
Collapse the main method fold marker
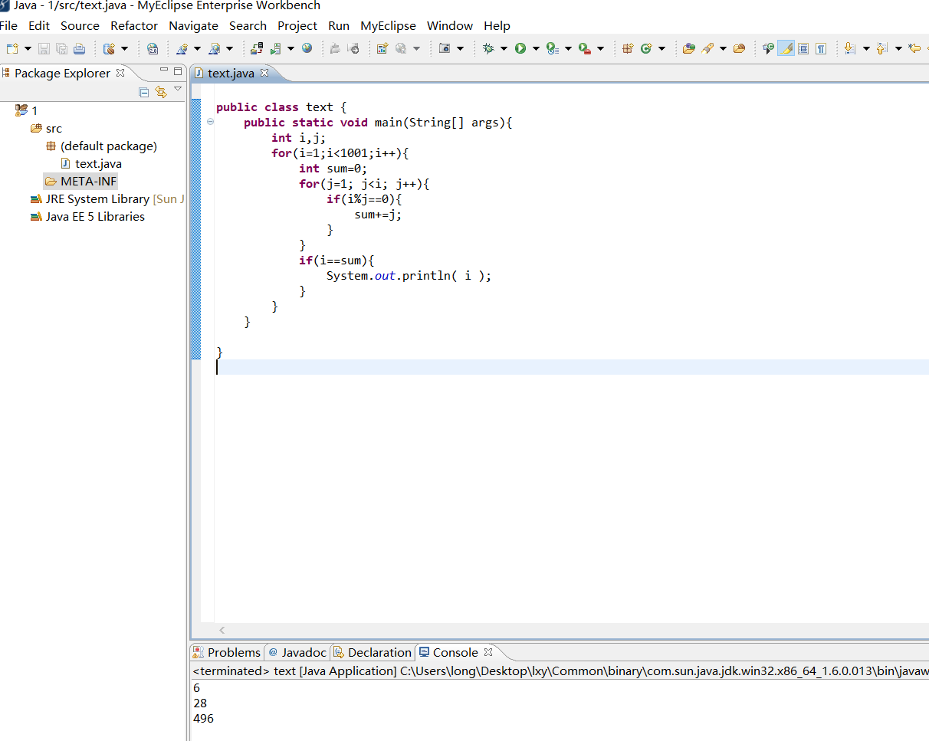(210, 122)
